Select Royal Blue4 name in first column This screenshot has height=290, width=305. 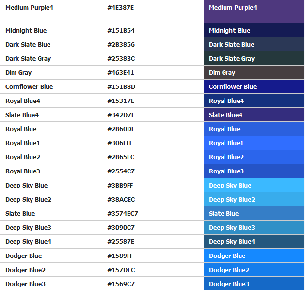23,101
